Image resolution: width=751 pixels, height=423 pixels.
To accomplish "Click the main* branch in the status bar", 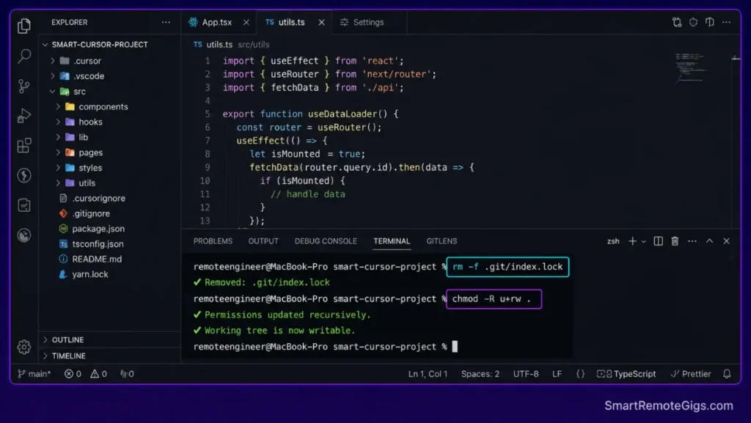I will coord(34,374).
